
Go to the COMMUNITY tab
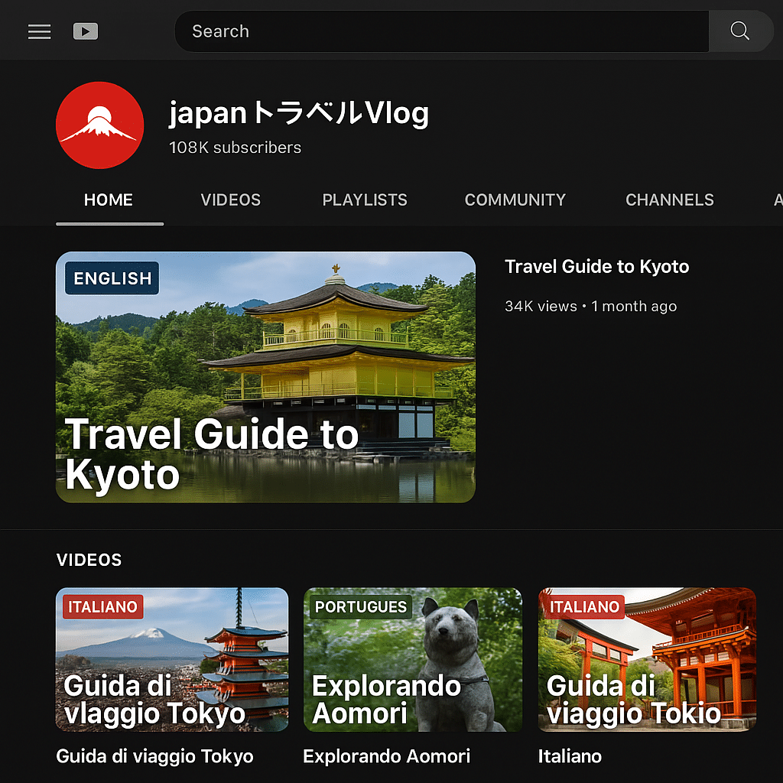click(x=515, y=200)
